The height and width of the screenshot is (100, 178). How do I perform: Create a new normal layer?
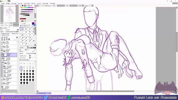pyautogui.click(x=2, y=37)
